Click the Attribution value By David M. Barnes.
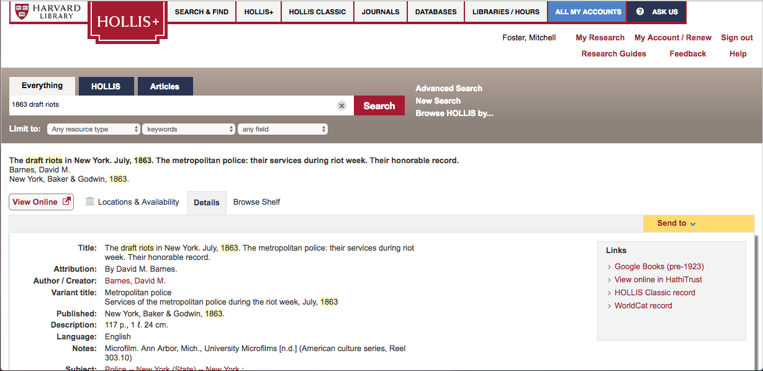Image resolution: width=763 pixels, height=371 pixels. [141, 269]
